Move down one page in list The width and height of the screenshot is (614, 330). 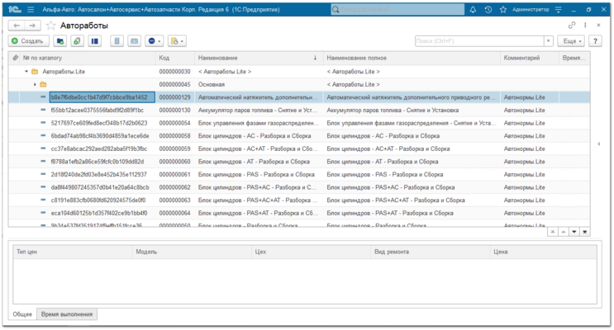point(574,232)
